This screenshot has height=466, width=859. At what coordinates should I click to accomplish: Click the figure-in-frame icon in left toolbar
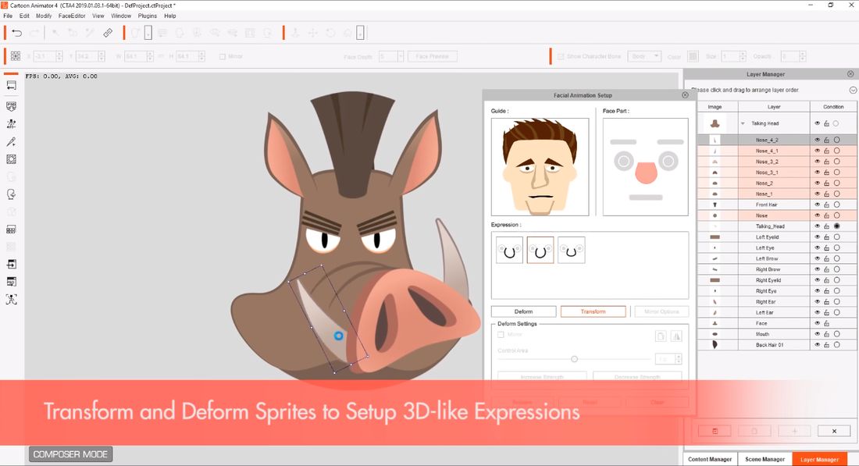12,300
